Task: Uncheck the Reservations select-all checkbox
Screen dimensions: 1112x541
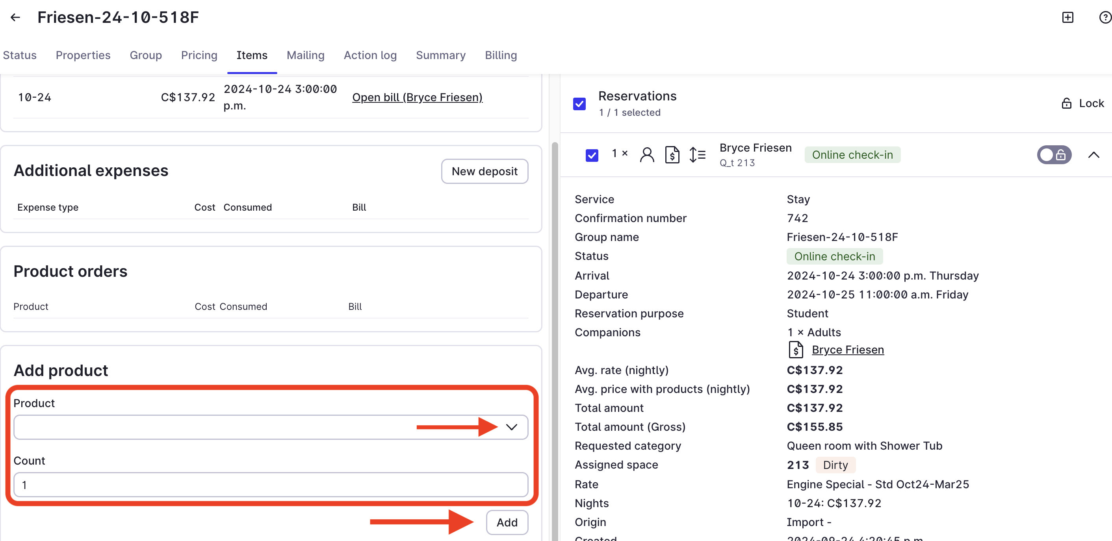Action: 579,104
